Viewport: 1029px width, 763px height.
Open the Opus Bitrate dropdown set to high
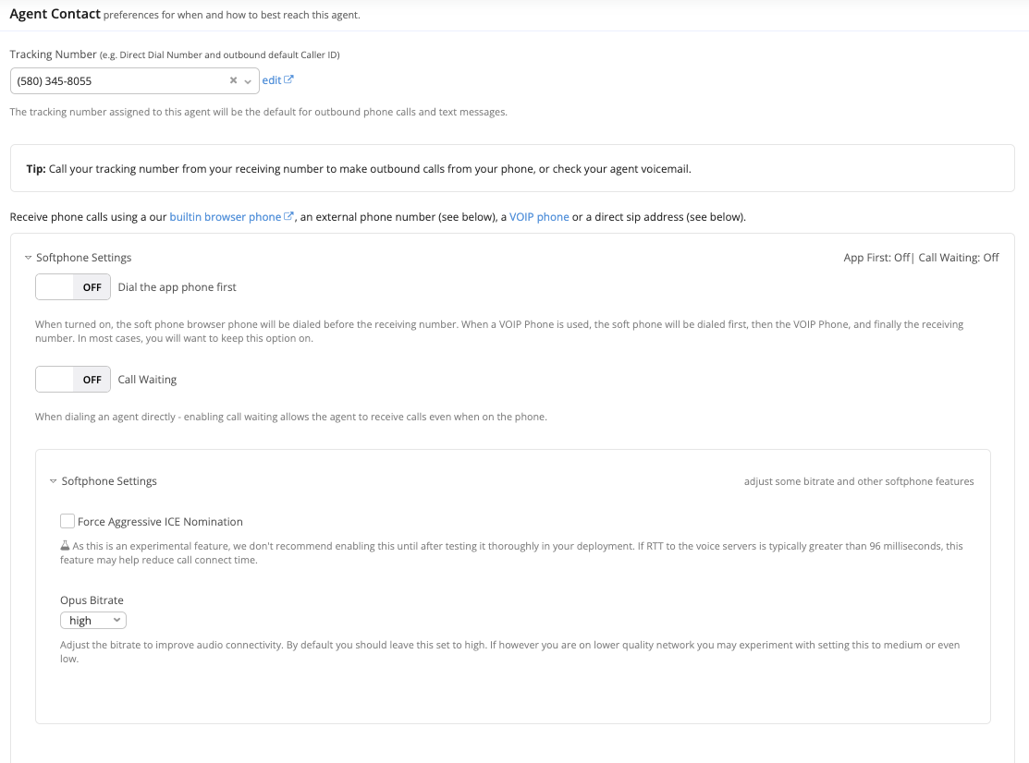[93, 621]
